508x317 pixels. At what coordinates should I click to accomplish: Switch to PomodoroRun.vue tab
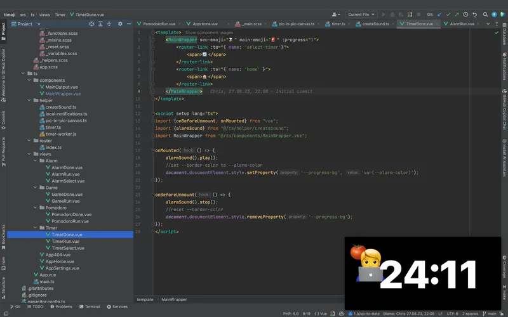pos(159,24)
